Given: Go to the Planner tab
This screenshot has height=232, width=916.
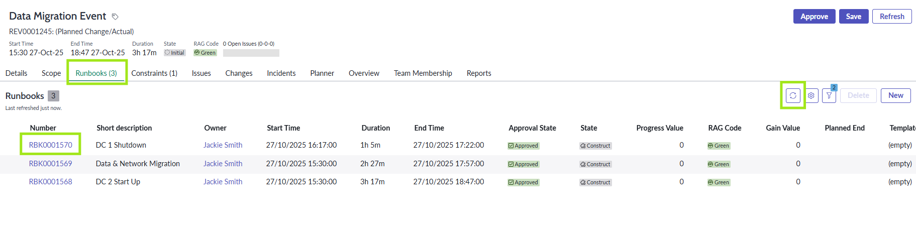Looking at the screenshot, I should 322,73.
